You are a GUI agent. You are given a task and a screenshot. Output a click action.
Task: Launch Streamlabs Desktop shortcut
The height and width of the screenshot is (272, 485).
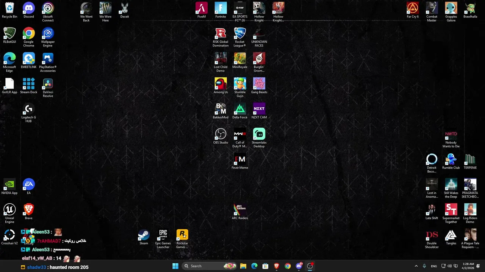point(259,138)
